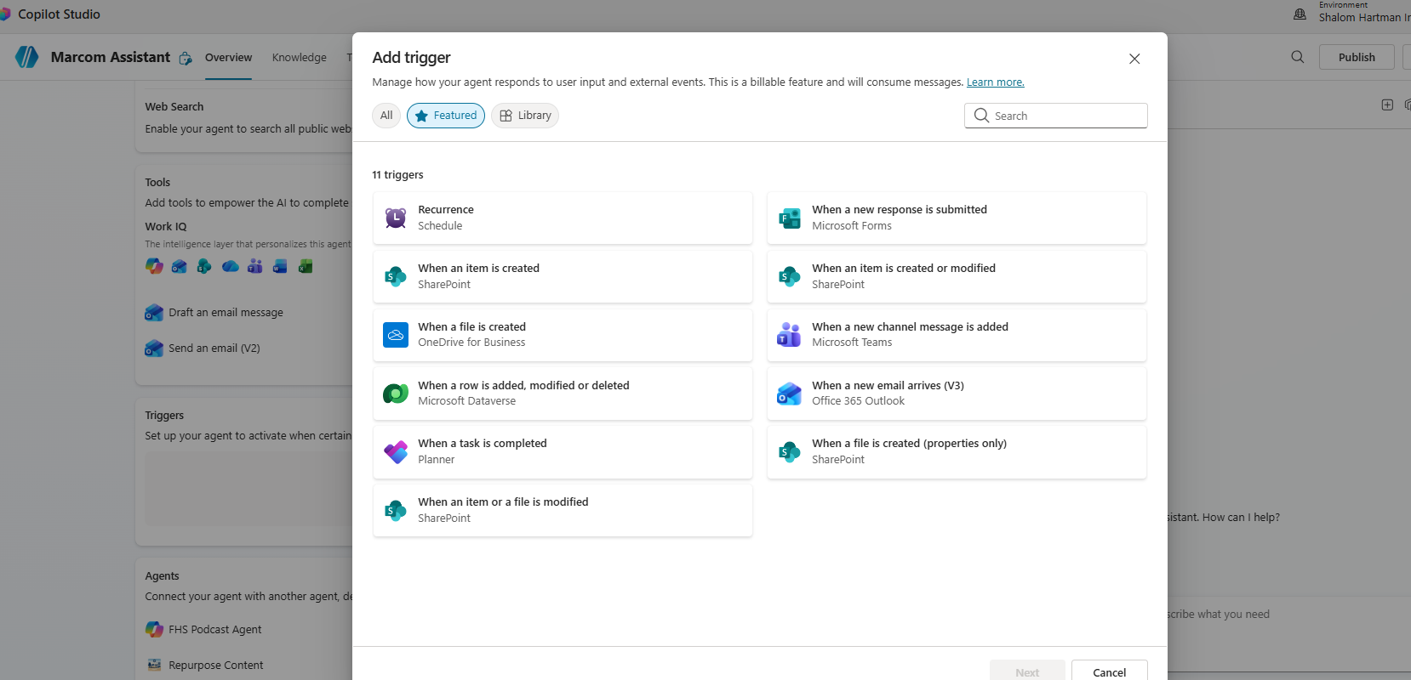Screen dimensions: 1411x680
Task: Choose 'When a file is created' OneDrive trigger
Action: click(x=563, y=335)
